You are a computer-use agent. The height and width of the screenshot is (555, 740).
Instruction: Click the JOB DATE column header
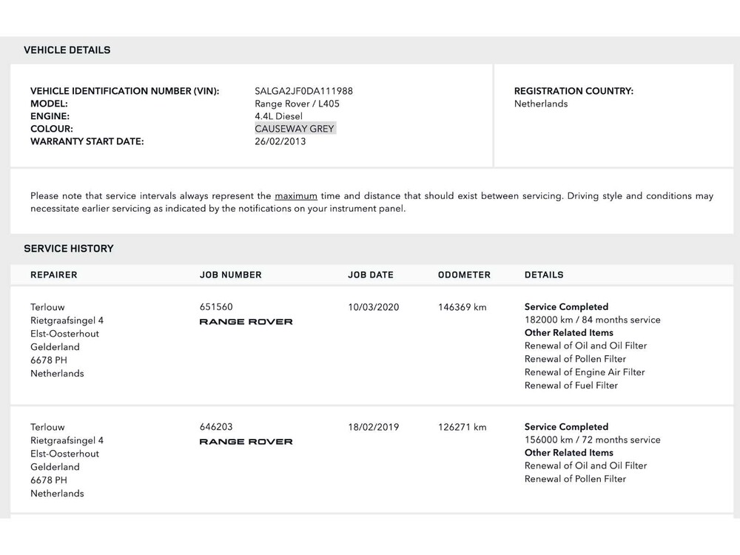click(371, 275)
